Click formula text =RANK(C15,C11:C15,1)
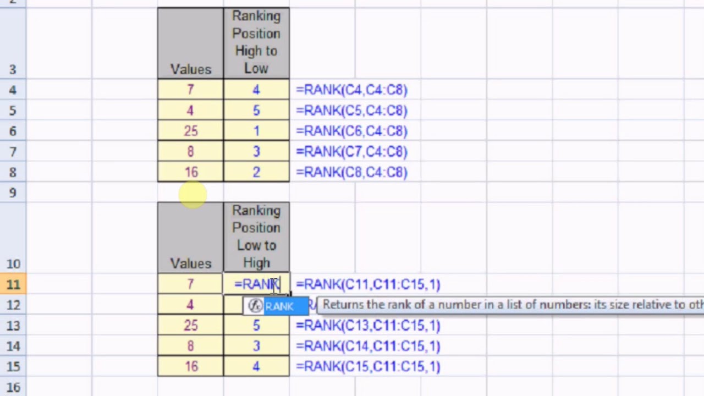Viewport: 704px width, 396px height. coord(368,366)
